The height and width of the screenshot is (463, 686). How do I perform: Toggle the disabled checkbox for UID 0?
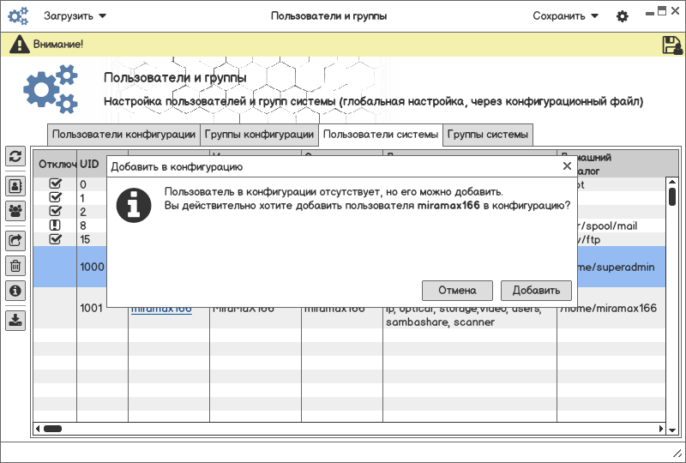pyautogui.click(x=56, y=183)
